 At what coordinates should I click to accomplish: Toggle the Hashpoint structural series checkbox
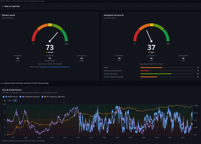[20, 97]
